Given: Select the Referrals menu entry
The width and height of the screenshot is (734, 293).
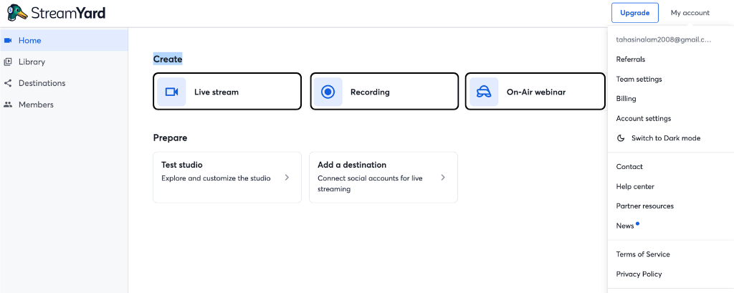Looking at the screenshot, I should click(630, 59).
